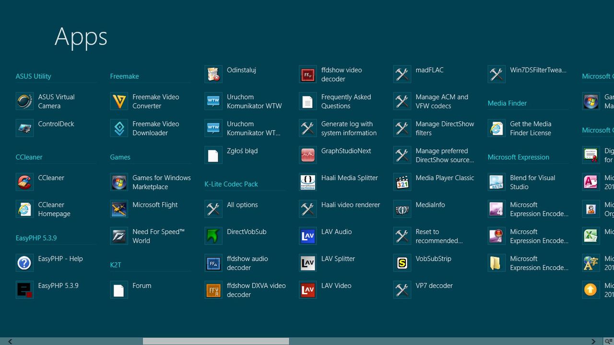Launch Need For Speed World icon
Viewport: 614px width, 345px height.
coord(119,236)
